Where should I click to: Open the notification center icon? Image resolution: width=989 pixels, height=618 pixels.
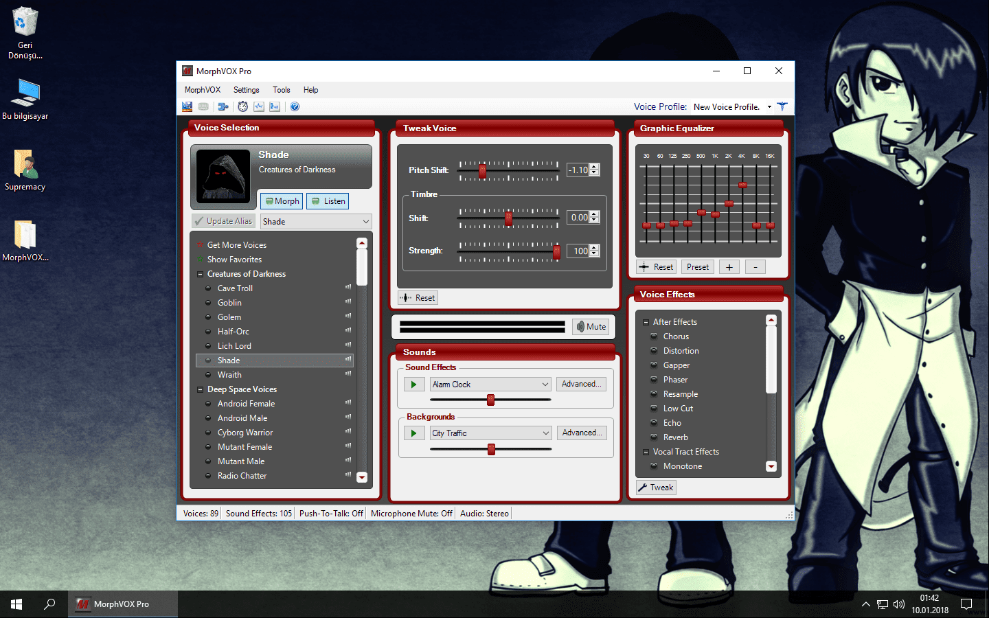tap(966, 604)
